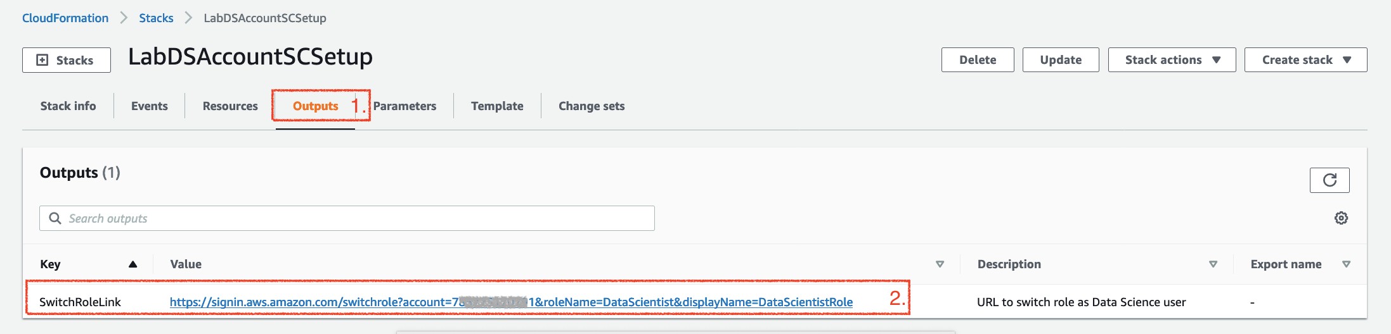Viewport: 1391px width, 334px height.
Task: Click the Delete stack button
Action: point(978,60)
